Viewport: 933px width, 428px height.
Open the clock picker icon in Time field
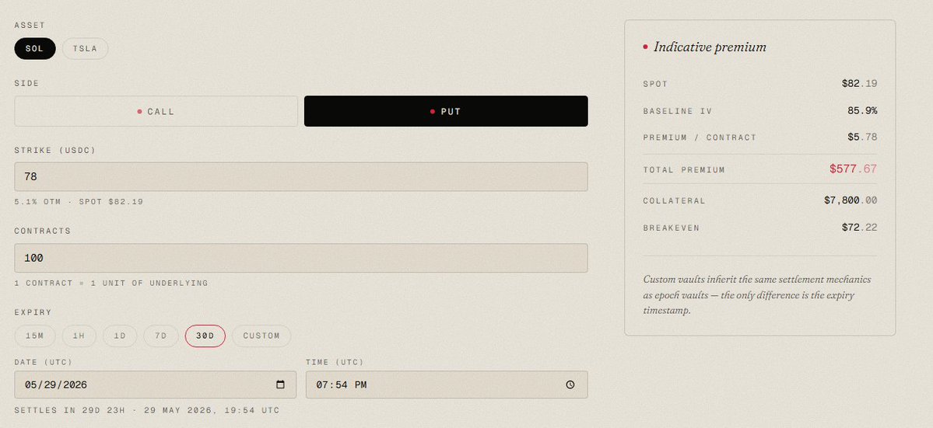point(570,385)
